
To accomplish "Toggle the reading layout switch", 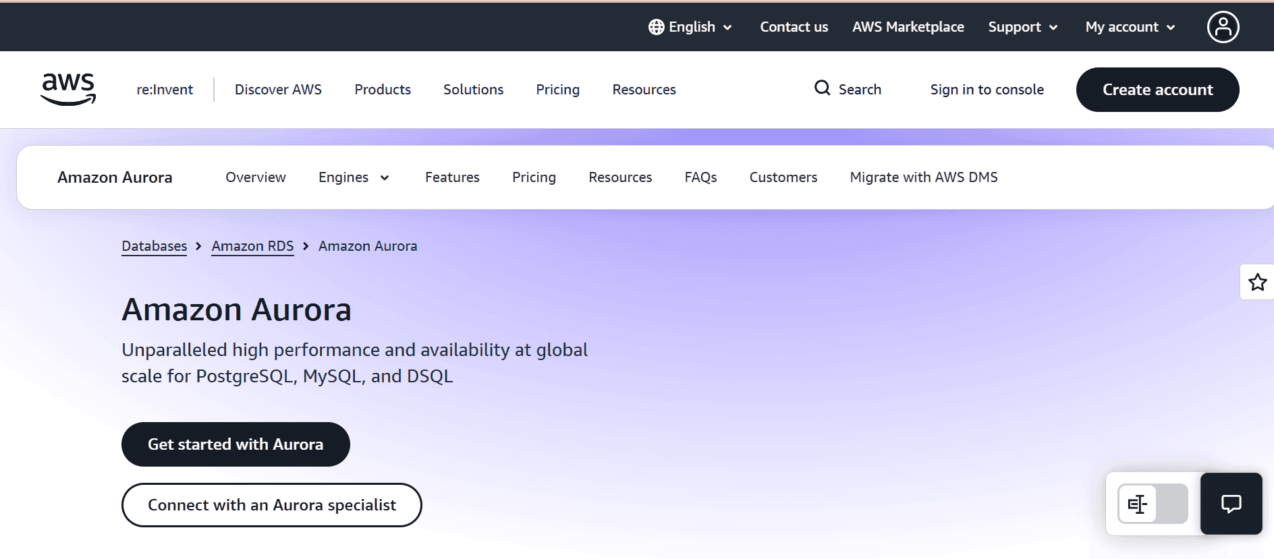I will tap(1153, 504).
